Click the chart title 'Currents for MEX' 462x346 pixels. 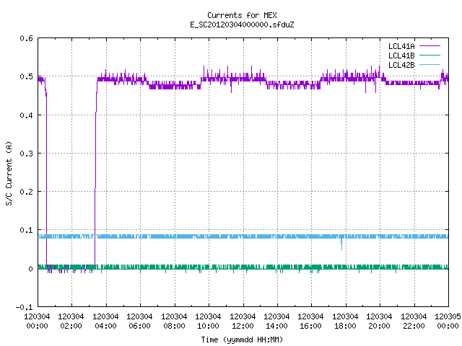click(242, 15)
